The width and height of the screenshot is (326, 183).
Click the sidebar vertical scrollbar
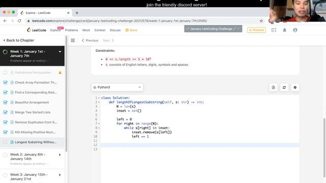click(x=66, y=94)
